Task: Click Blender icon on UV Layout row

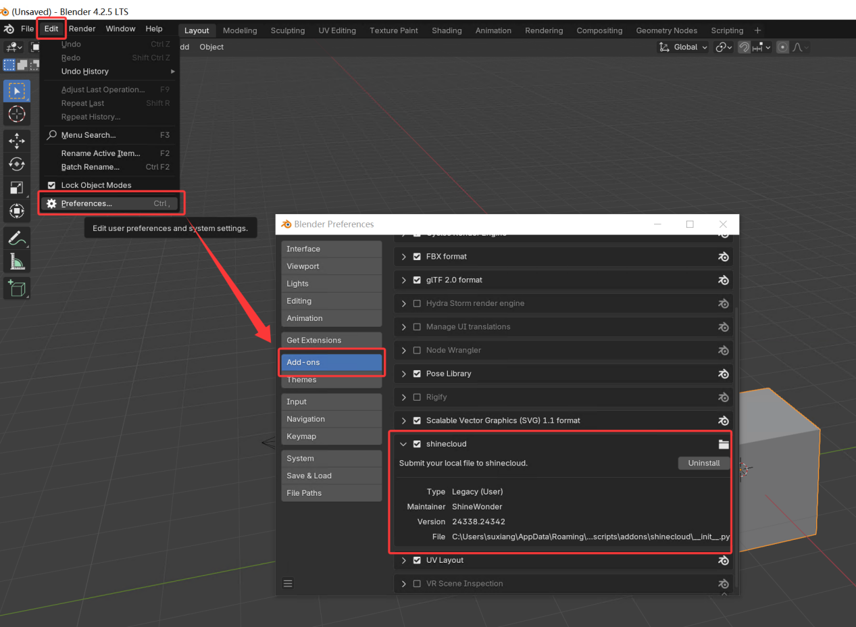Action: coord(724,560)
